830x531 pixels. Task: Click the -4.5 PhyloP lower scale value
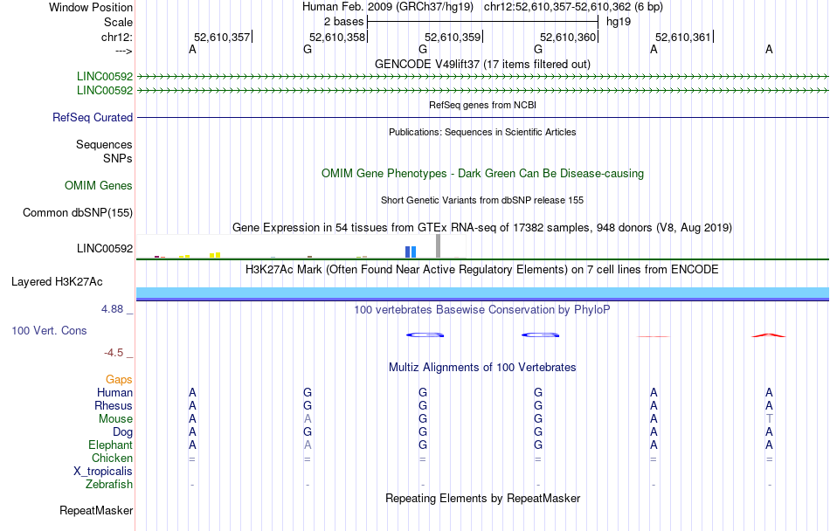[x=114, y=353]
